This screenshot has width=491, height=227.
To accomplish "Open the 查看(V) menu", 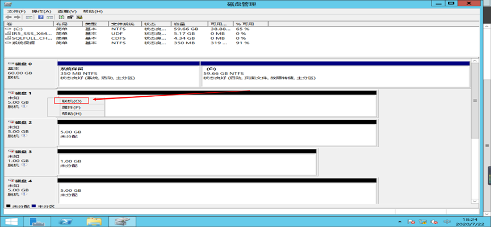I will 67,11.
